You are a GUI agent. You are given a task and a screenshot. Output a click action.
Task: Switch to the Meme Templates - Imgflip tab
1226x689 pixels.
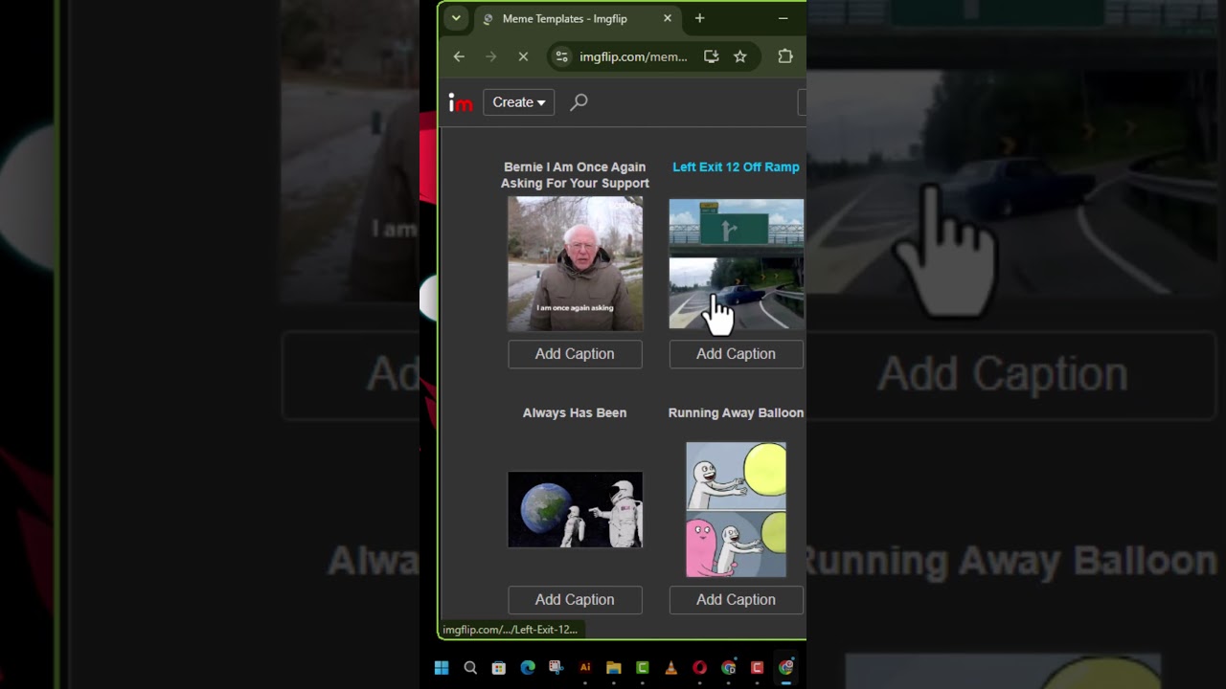click(x=578, y=18)
